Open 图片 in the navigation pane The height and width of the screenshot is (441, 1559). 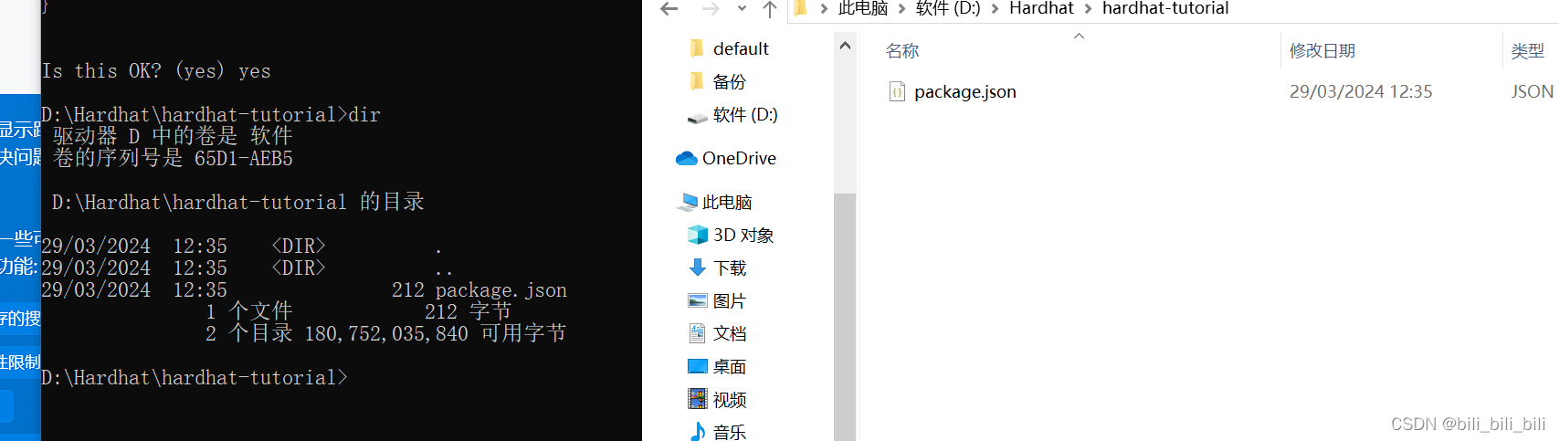(x=730, y=300)
